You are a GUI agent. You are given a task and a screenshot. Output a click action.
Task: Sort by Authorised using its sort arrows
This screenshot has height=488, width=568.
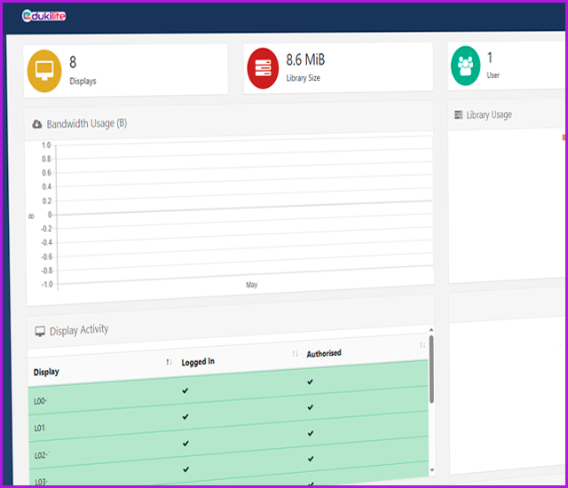(422, 345)
